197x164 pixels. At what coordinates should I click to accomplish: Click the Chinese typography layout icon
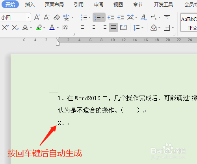(x=130, y=17)
